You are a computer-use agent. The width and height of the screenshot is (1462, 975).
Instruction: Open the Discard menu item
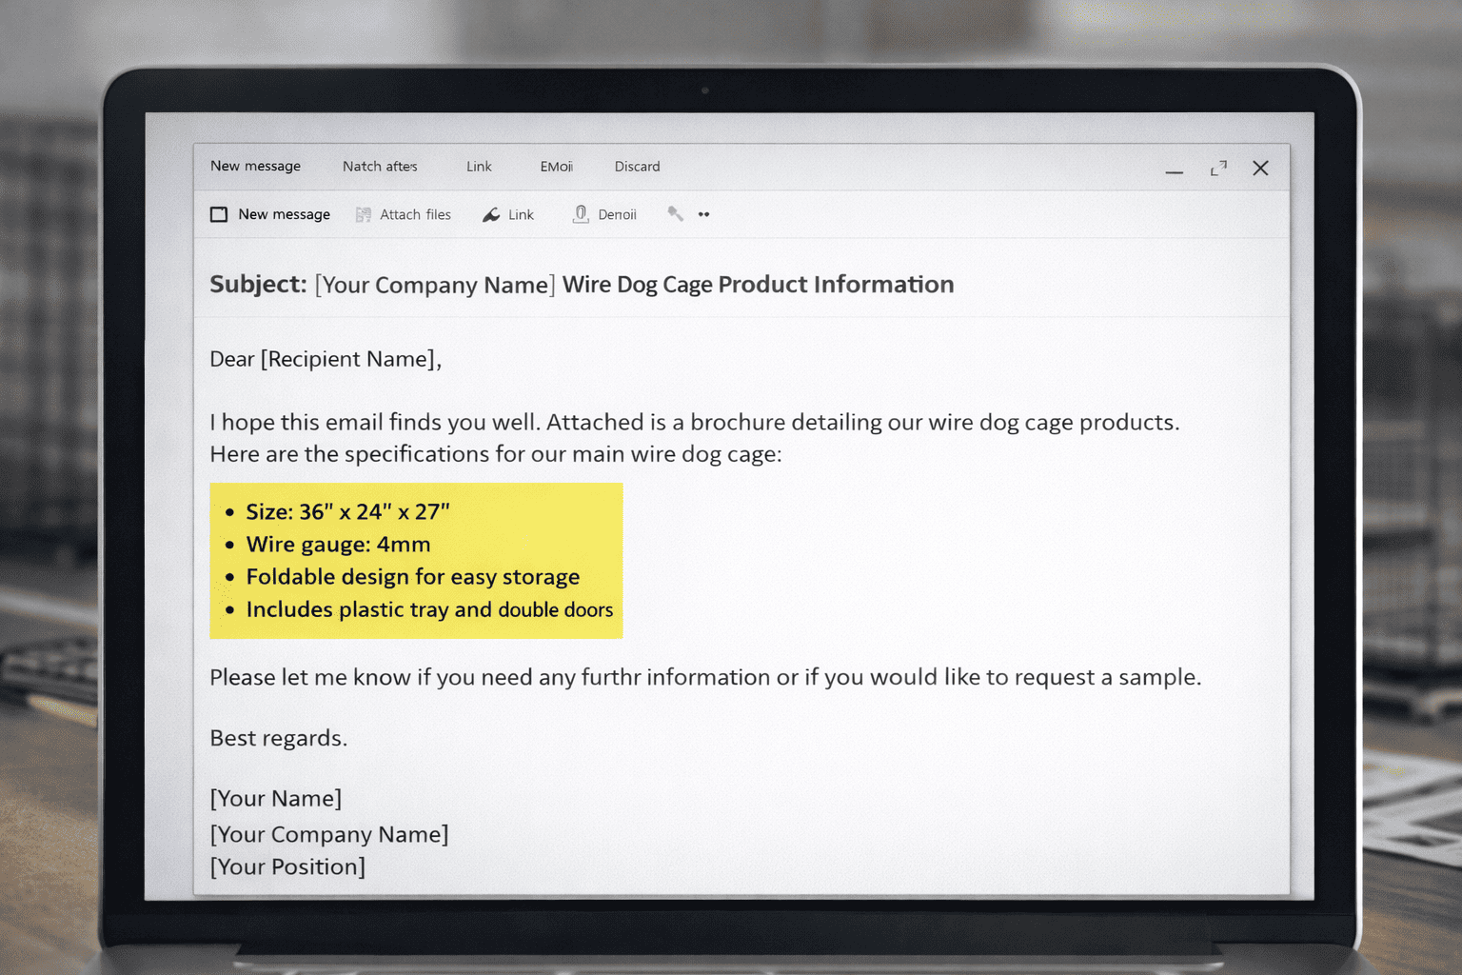[637, 167]
